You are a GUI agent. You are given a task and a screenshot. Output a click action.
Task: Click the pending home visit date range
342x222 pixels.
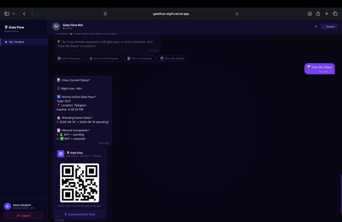coord(82,122)
